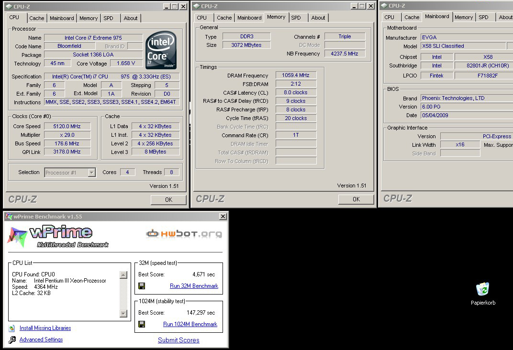The height and width of the screenshot is (350, 513).
Task: Click the 8.0 clocks CAS latency value
Action: tap(296, 92)
